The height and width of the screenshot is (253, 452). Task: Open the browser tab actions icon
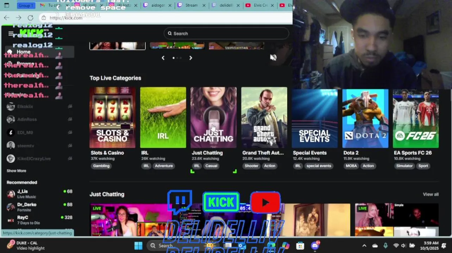(x=6, y=5)
